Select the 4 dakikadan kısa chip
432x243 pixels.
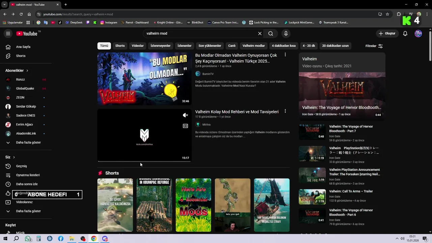(284, 46)
